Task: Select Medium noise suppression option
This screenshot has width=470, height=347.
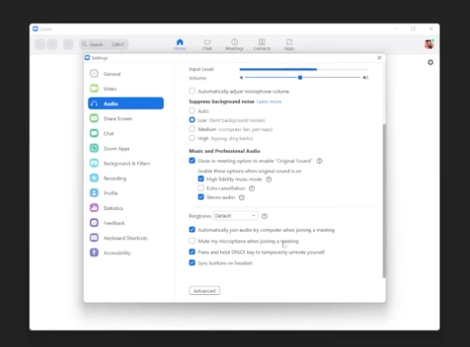Action: 192,129
